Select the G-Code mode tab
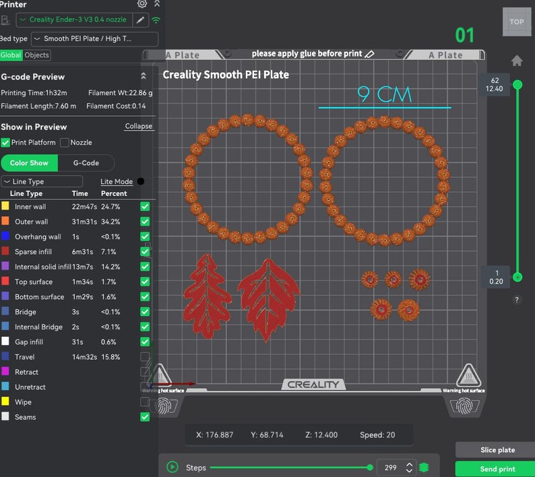The width and height of the screenshot is (535, 477). click(86, 163)
